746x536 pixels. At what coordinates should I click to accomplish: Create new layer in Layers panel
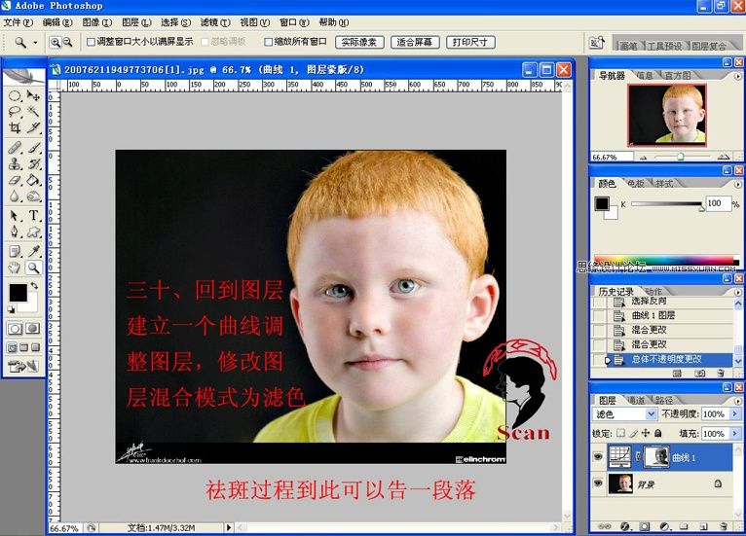704,526
